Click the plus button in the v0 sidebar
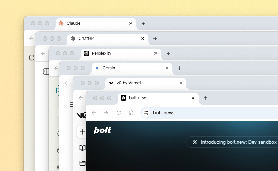278x171 pixels. (x=81, y=132)
